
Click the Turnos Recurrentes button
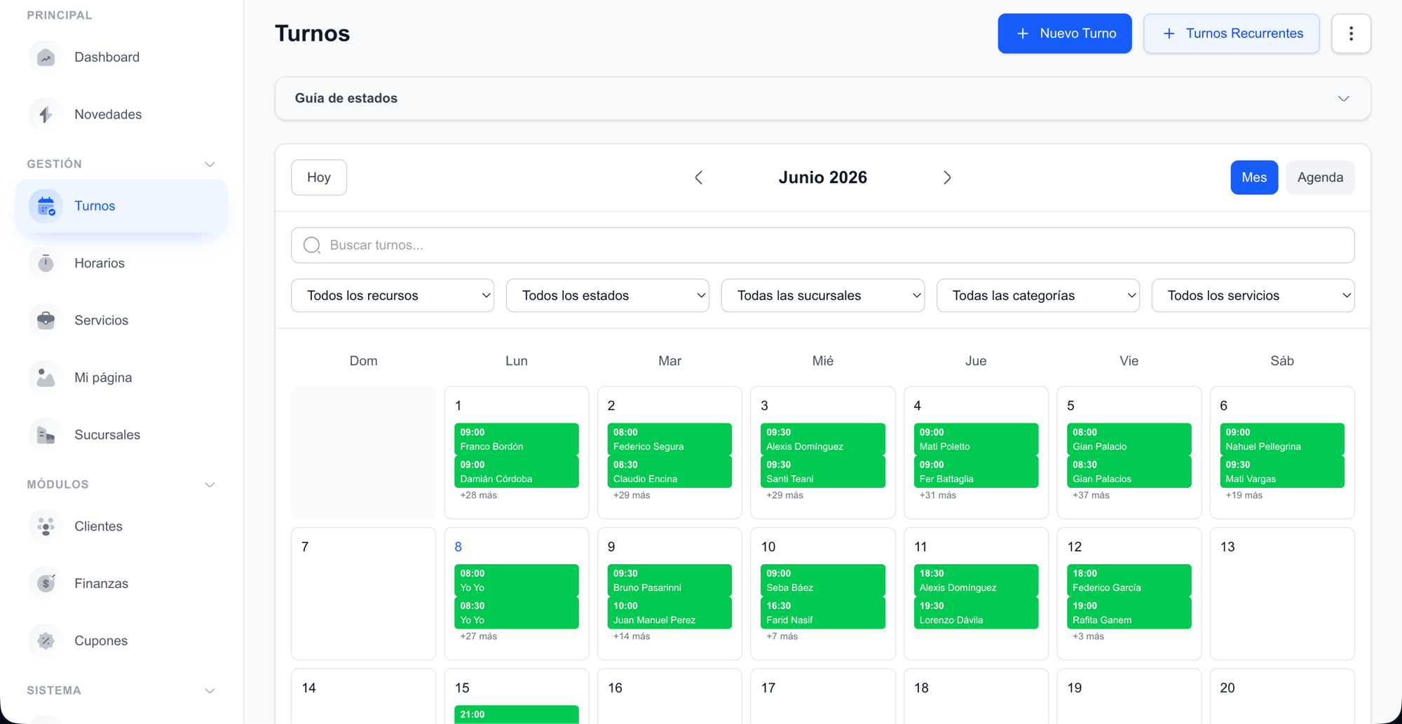click(x=1232, y=34)
